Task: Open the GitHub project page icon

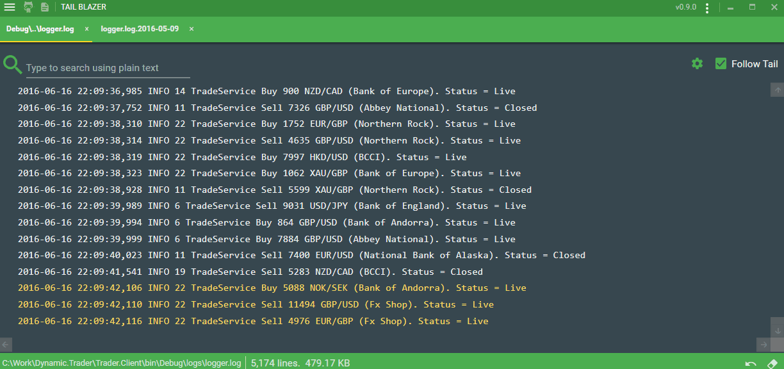Action: 27,8
